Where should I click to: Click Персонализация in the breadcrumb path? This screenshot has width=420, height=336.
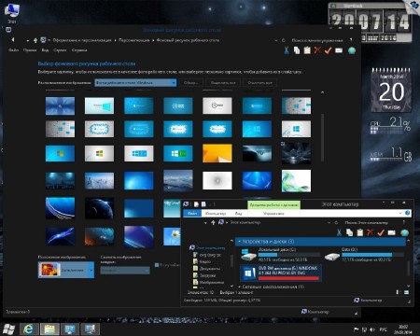pos(134,40)
